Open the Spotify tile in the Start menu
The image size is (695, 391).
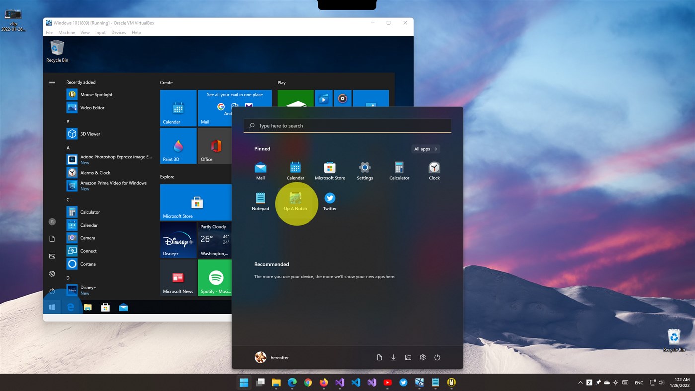215,277
